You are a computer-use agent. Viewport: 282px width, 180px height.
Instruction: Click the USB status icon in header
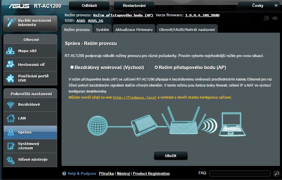pyautogui.click(x=275, y=18)
